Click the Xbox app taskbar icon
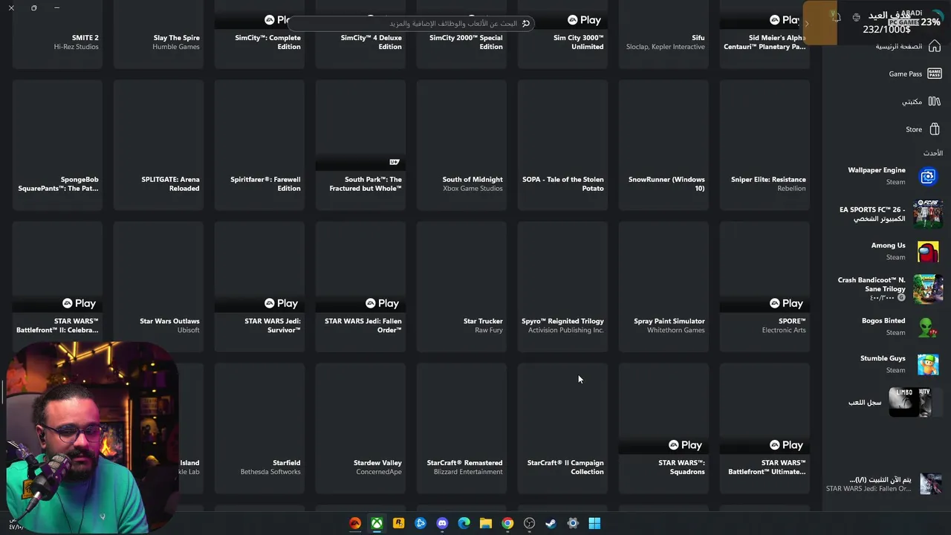The height and width of the screenshot is (535, 951). (377, 523)
